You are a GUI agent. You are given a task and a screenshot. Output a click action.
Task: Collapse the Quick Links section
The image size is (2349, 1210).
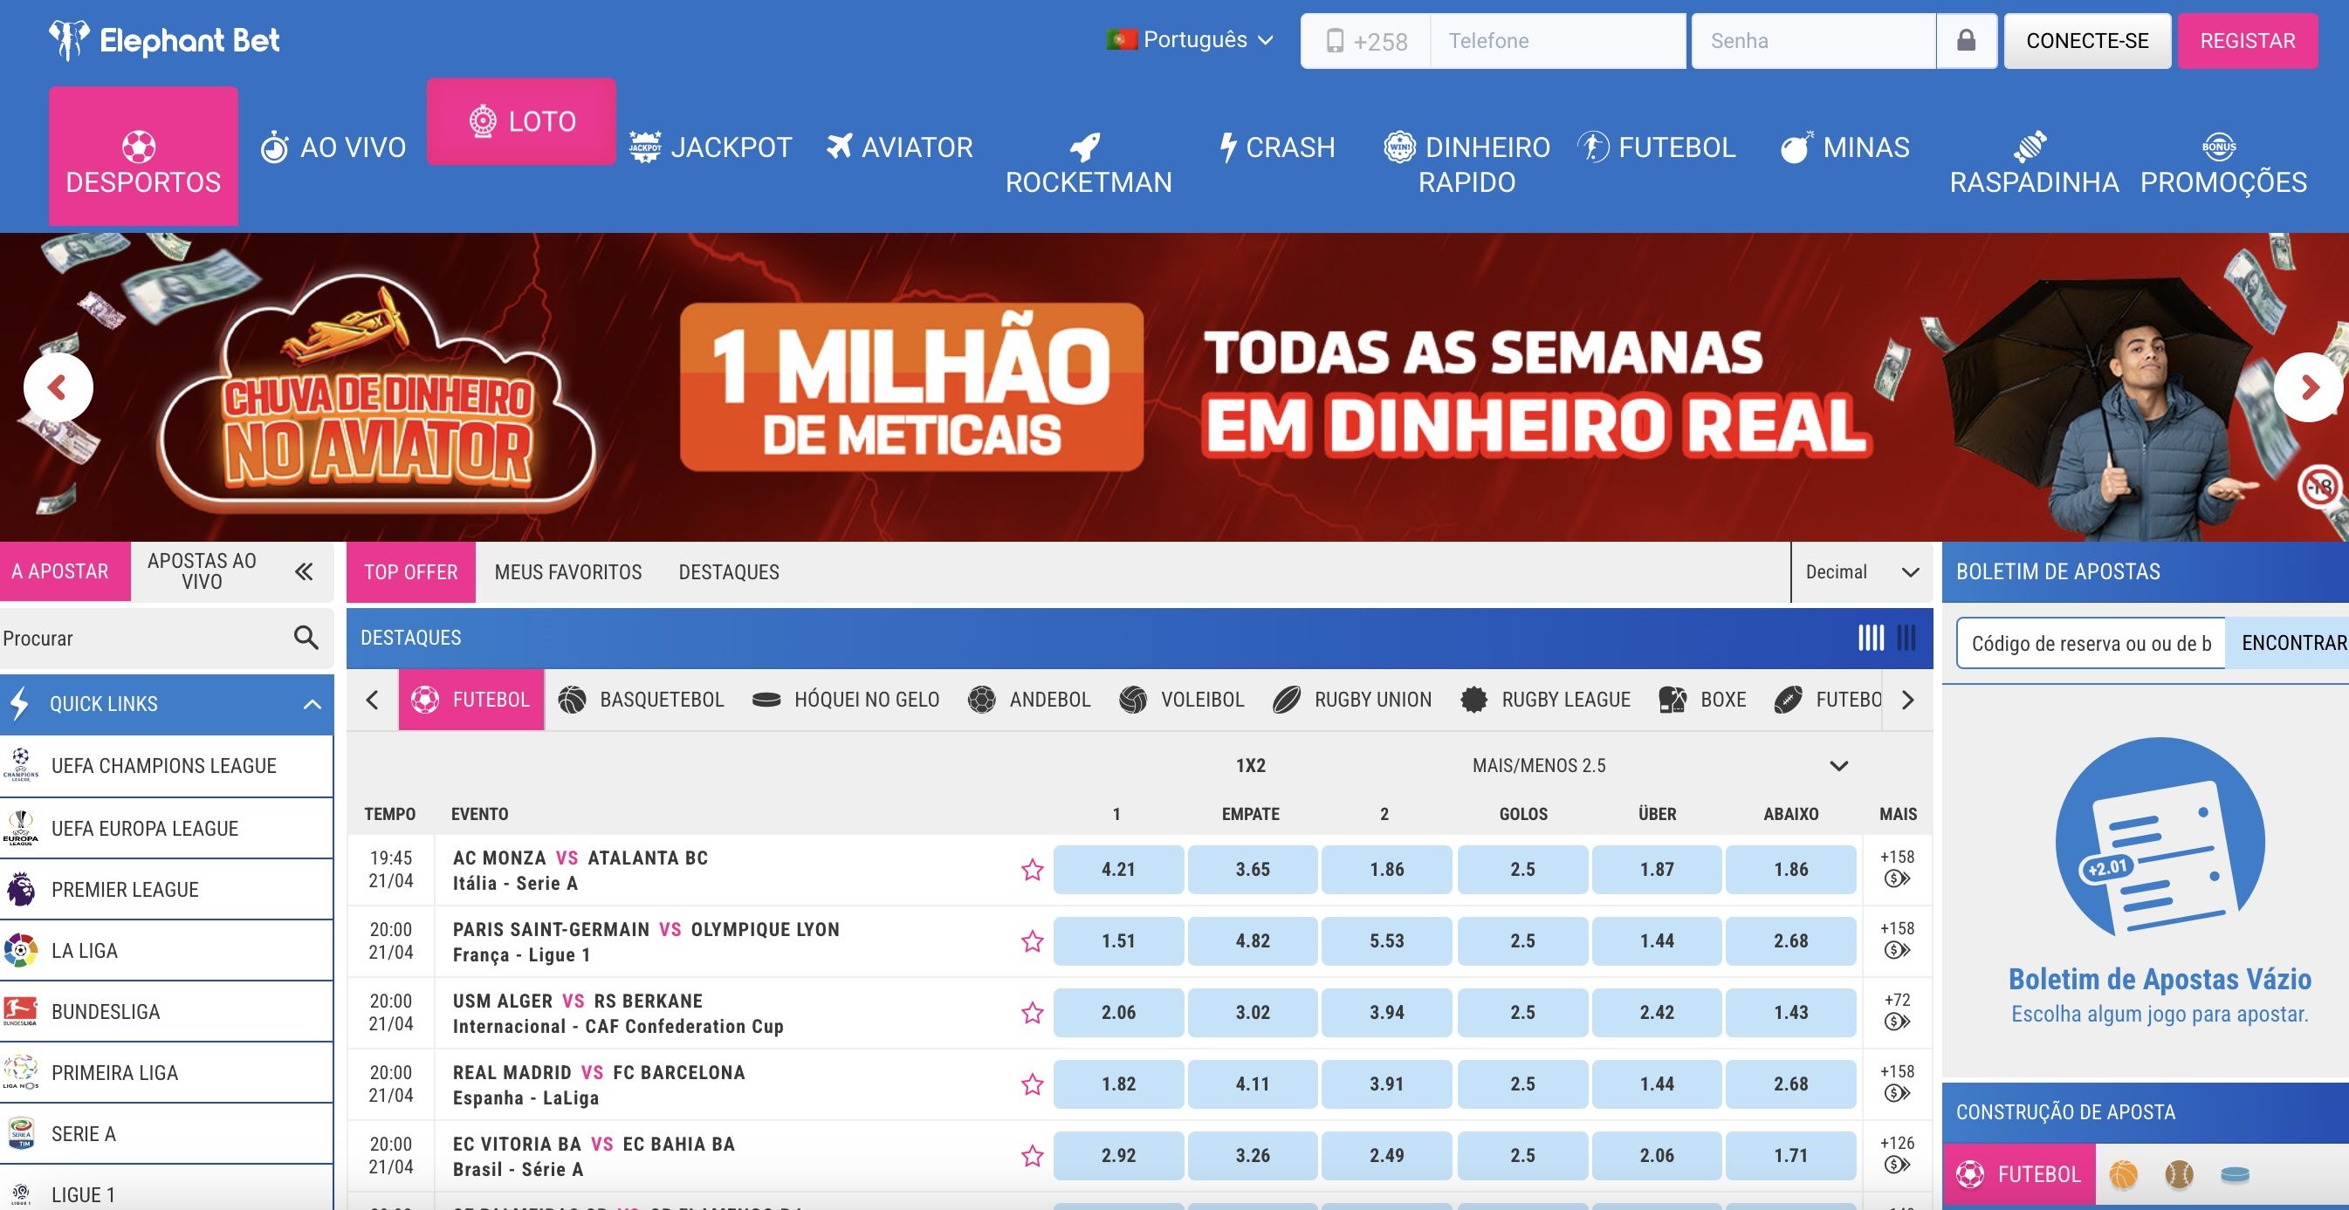[312, 704]
